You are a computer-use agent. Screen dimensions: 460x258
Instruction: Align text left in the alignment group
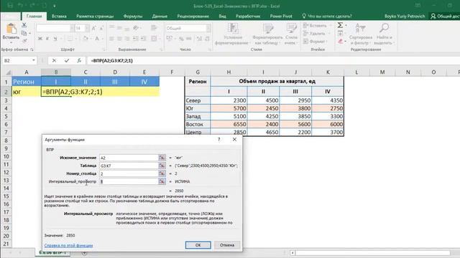[111, 39]
